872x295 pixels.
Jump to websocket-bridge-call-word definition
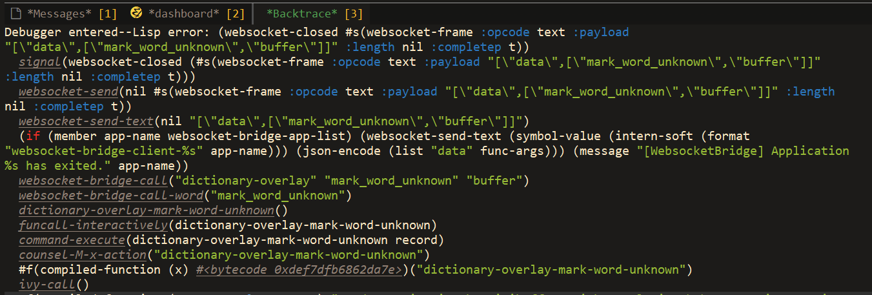coord(112,196)
